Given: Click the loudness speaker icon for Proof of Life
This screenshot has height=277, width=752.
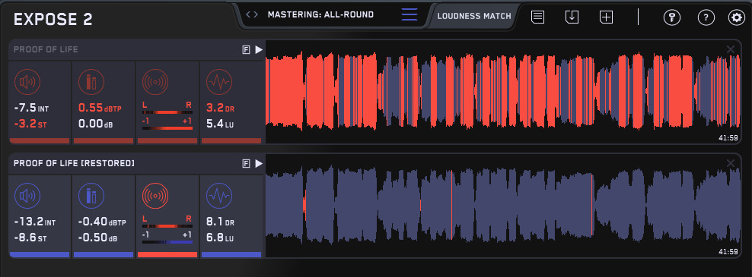Looking at the screenshot, I should (x=27, y=82).
